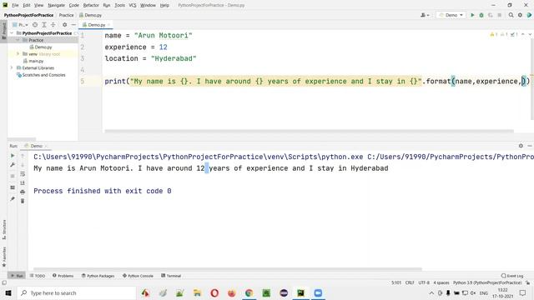Click Collapse All in Project panel
534x300 pixels.
click(53, 25)
